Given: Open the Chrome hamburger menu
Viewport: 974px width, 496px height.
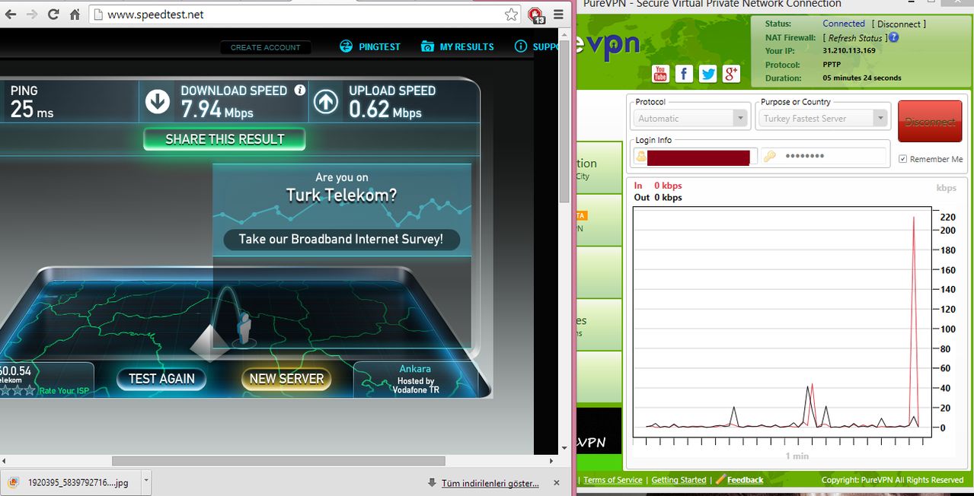Looking at the screenshot, I should click(558, 14).
